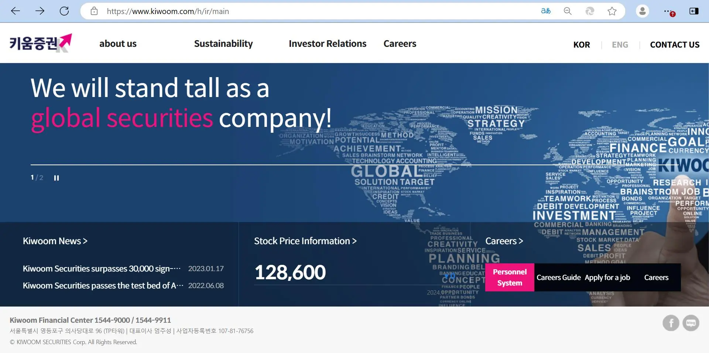View site info via the lock icon
This screenshot has height=353, width=709.
click(x=94, y=11)
